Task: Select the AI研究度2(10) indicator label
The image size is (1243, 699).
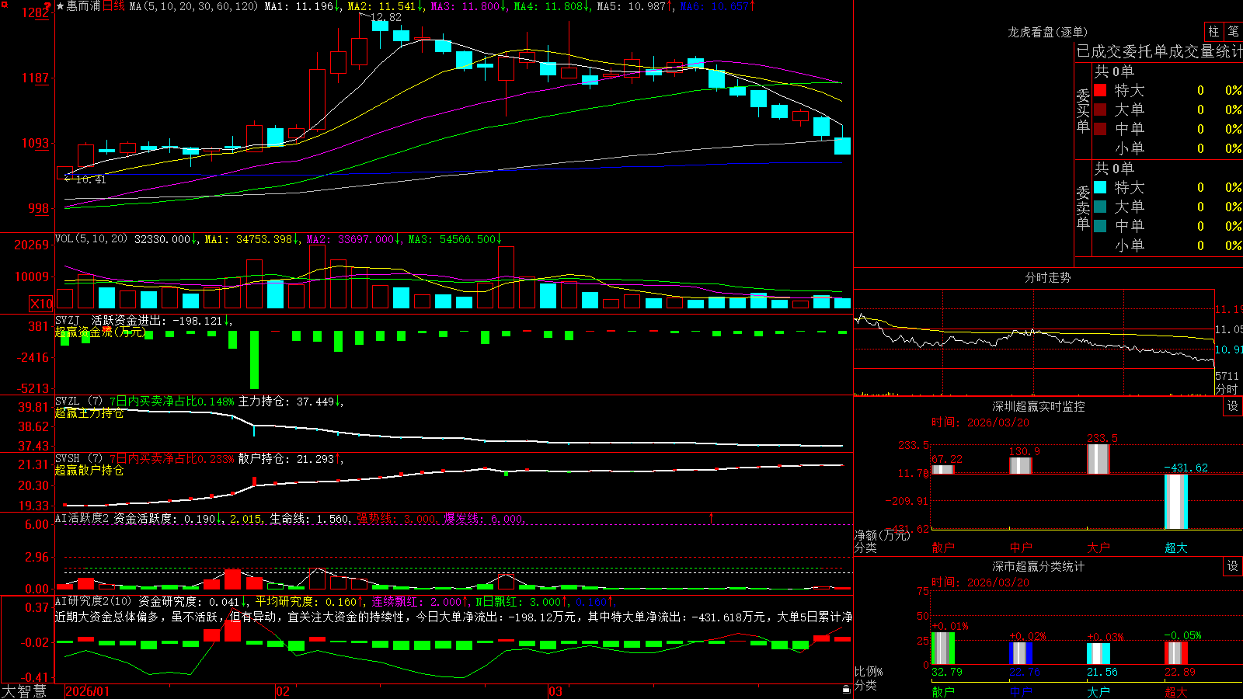Action: pos(93,601)
